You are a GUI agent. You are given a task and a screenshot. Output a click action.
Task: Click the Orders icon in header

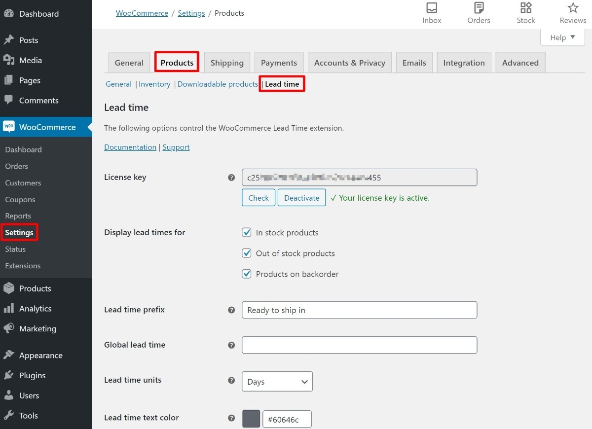pyautogui.click(x=479, y=8)
